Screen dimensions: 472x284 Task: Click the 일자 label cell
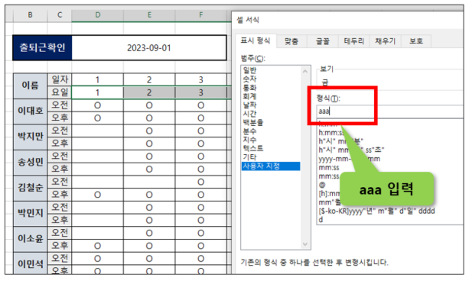[60, 79]
